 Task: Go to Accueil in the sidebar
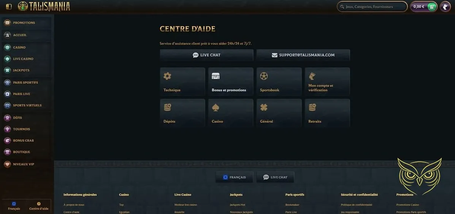tap(26, 35)
